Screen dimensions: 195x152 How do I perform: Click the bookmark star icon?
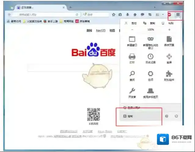coord(113,15)
